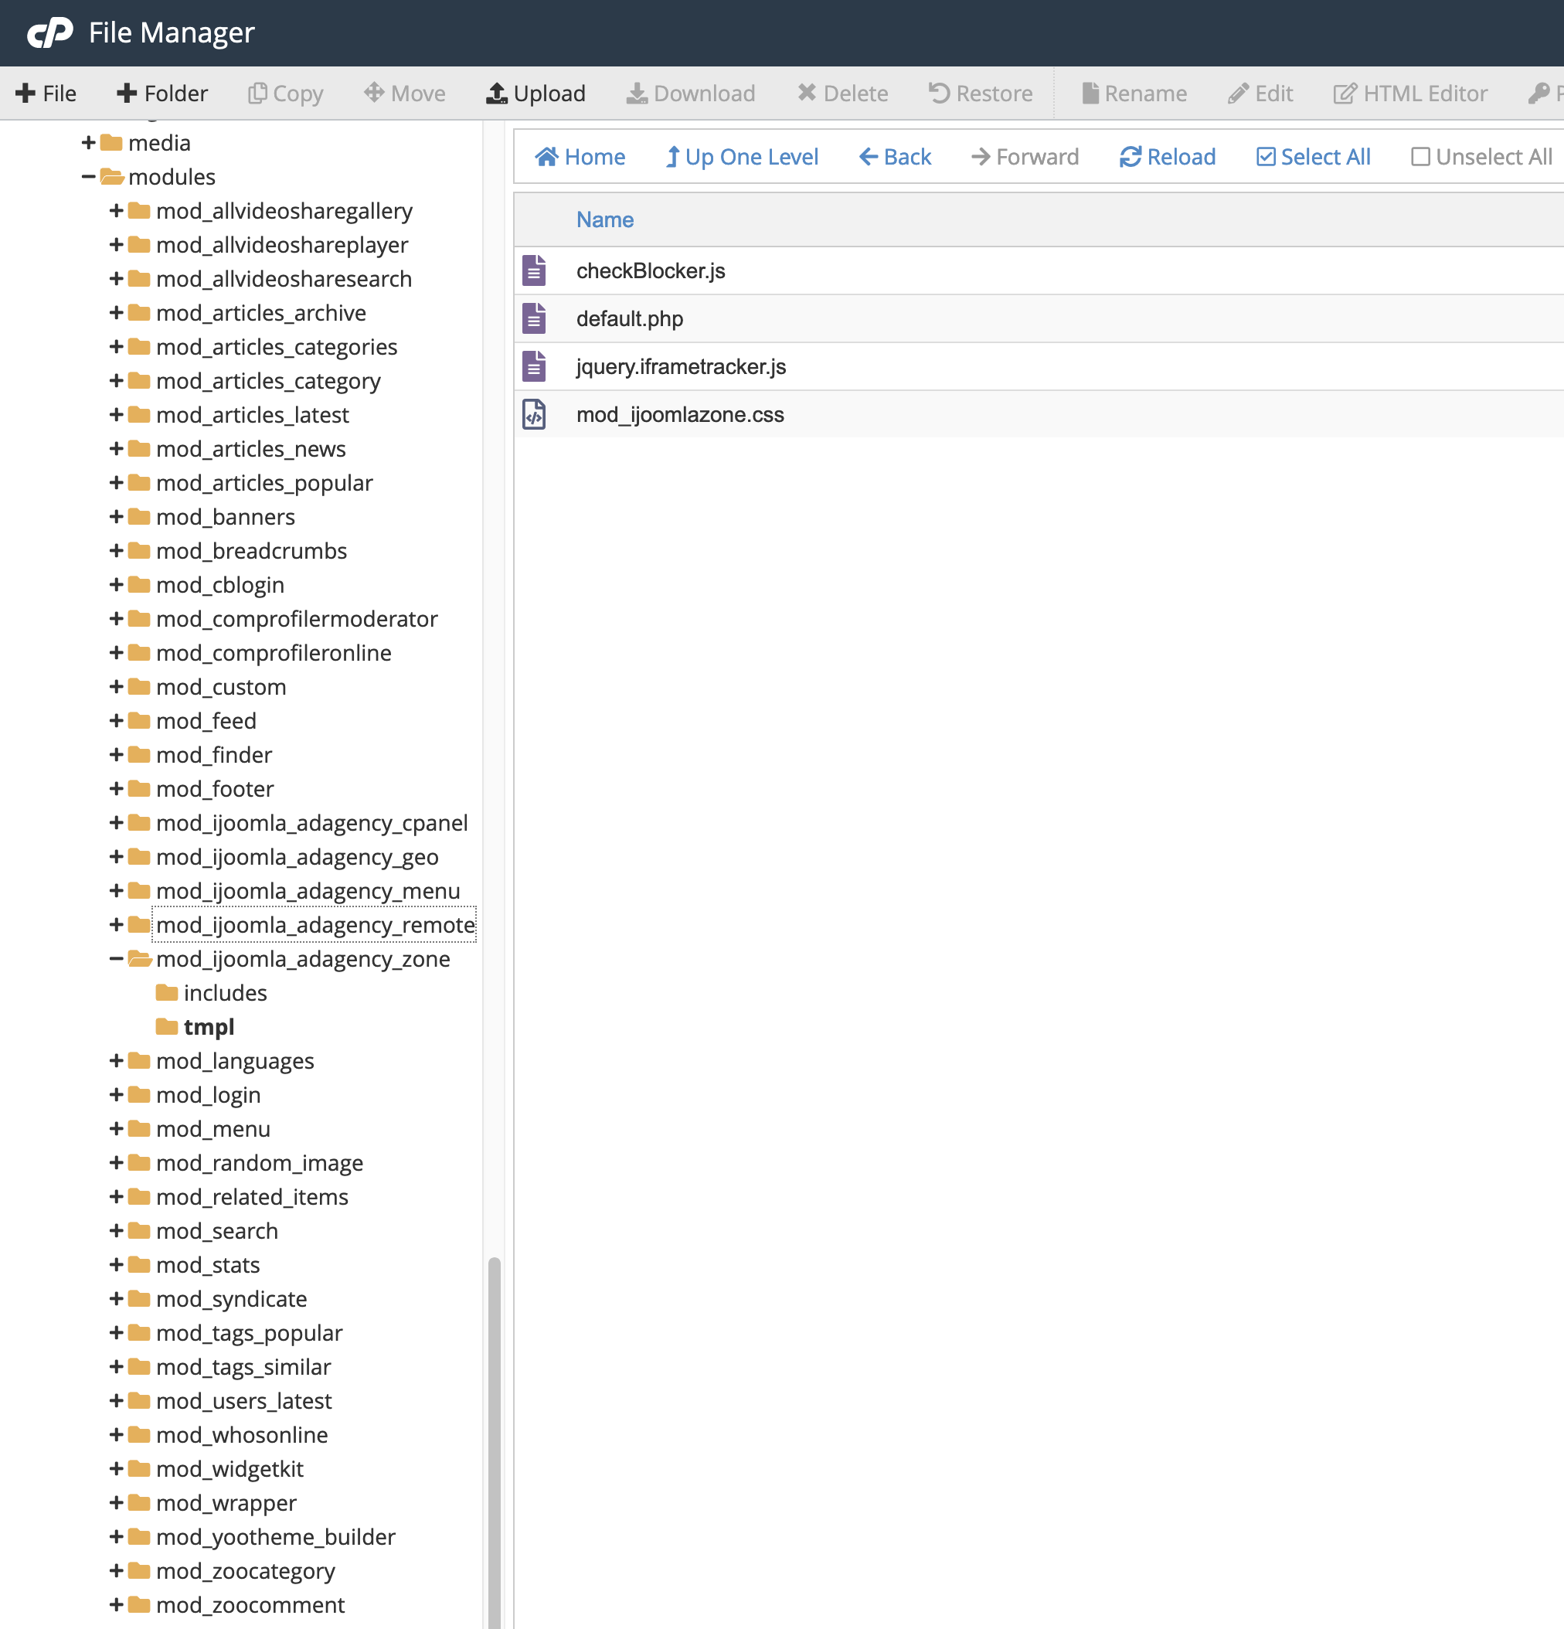The height and width of the screenshot is (1629, 1564).
Task: Sort files by Name column
Action: click(x=604, y=219)
